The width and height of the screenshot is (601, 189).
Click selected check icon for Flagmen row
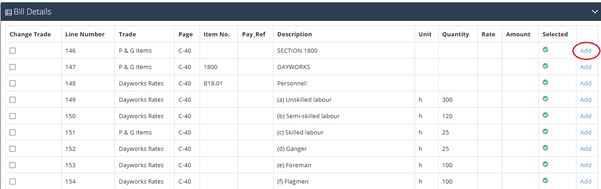[546, 180]
